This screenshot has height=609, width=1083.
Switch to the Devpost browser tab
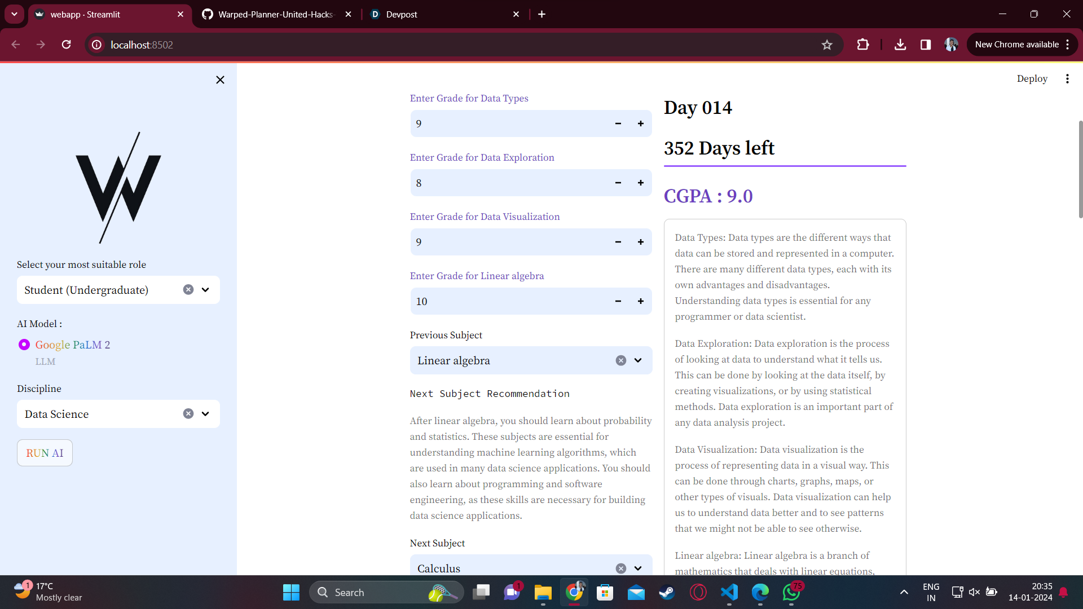click(402, 14)
